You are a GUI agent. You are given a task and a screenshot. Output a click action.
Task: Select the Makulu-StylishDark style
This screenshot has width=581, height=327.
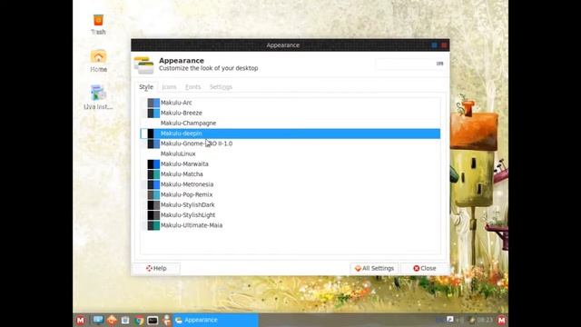click(x=290, y=204)
